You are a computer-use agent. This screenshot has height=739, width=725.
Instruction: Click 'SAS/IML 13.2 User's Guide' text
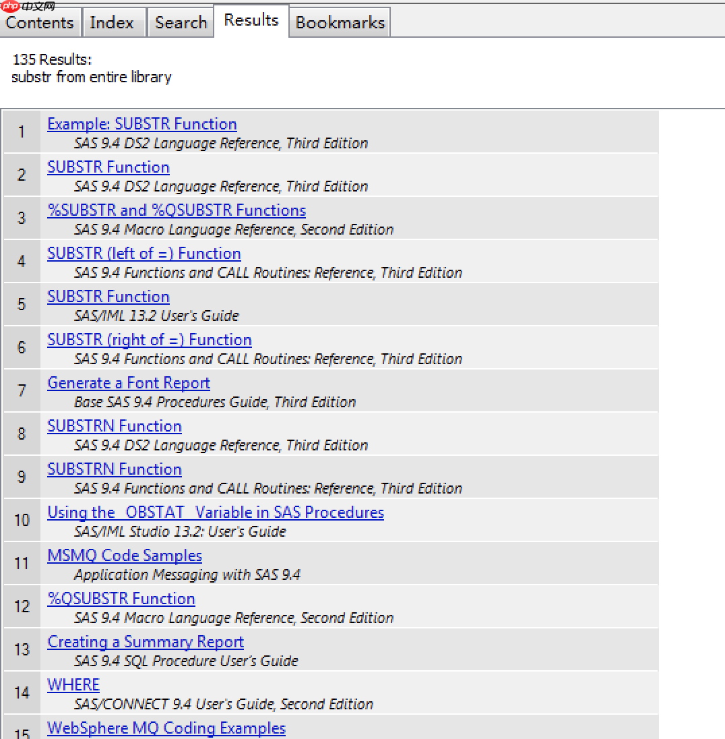156,316
